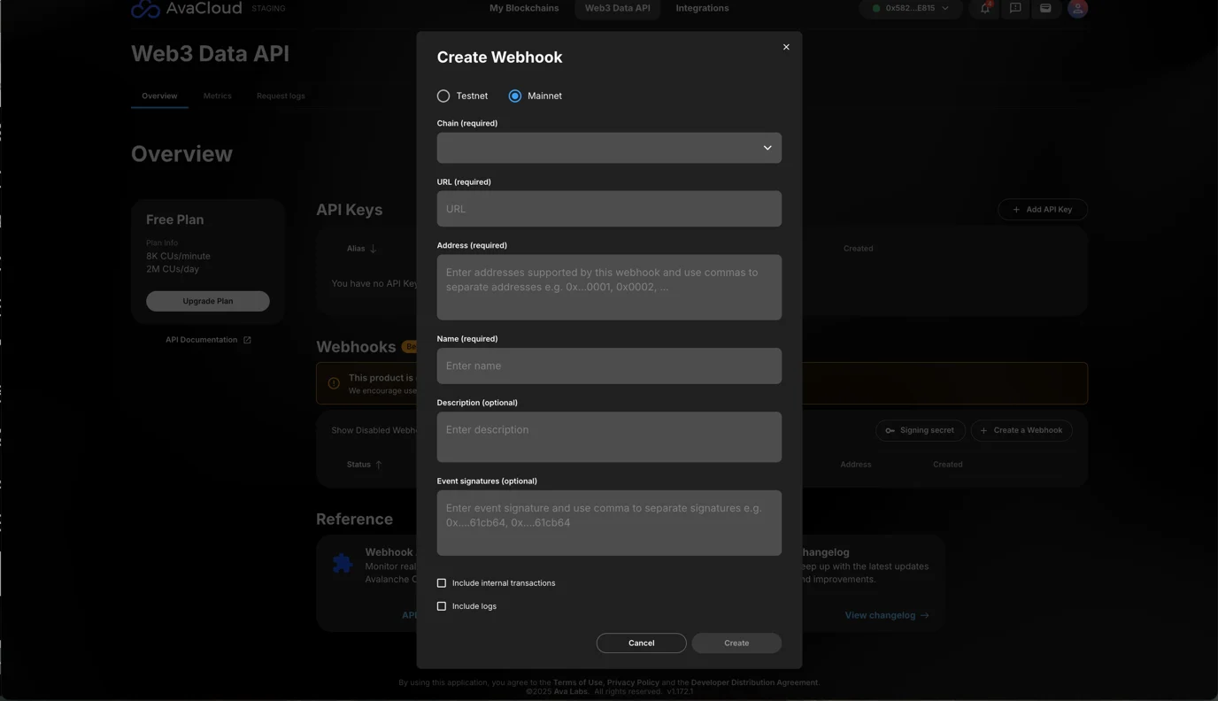Click the URL input field
The image size is (1218, 701).
click(609, 209)
